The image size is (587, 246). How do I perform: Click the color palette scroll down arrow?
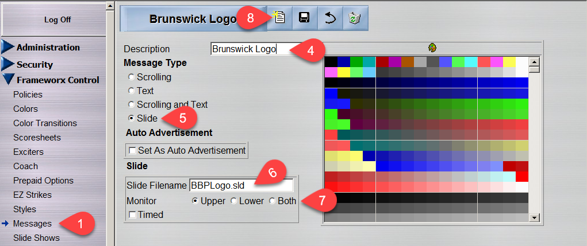coord(534,217)
